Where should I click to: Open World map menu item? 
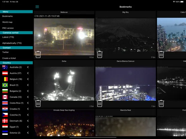(x=7, y=22)
